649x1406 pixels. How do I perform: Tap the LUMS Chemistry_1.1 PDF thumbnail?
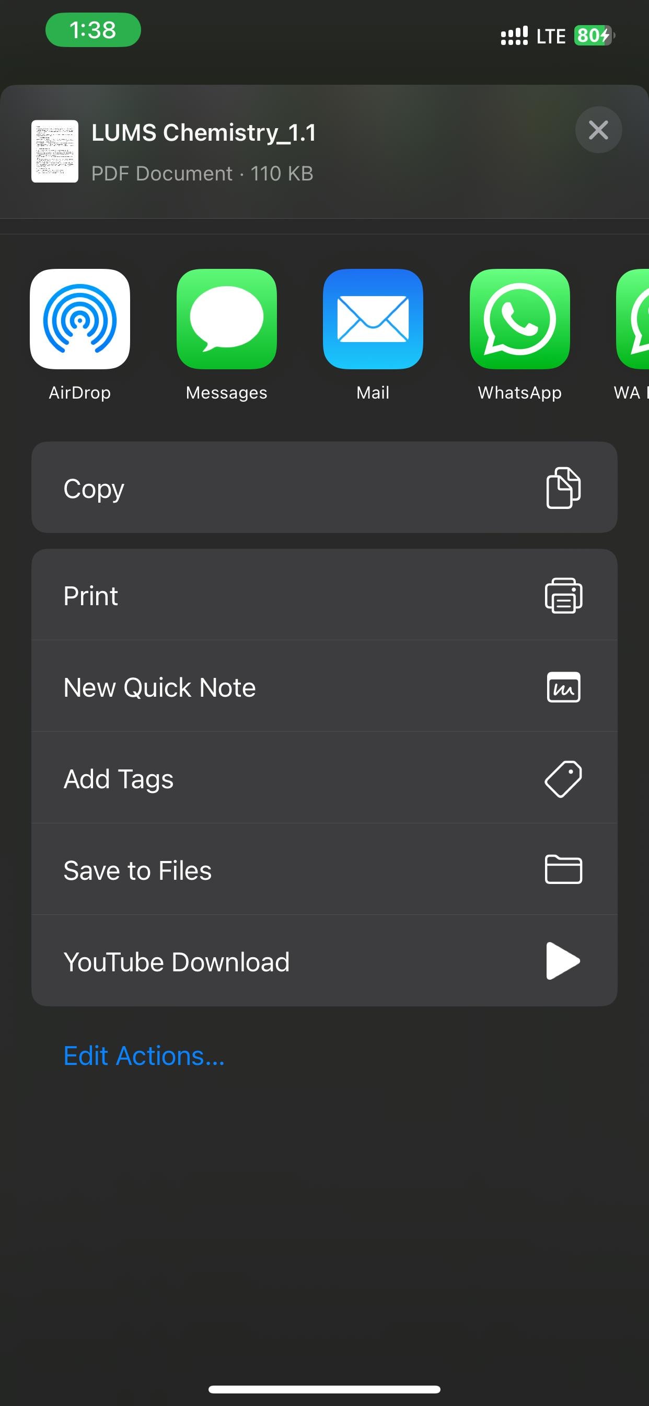click(54, 151)
